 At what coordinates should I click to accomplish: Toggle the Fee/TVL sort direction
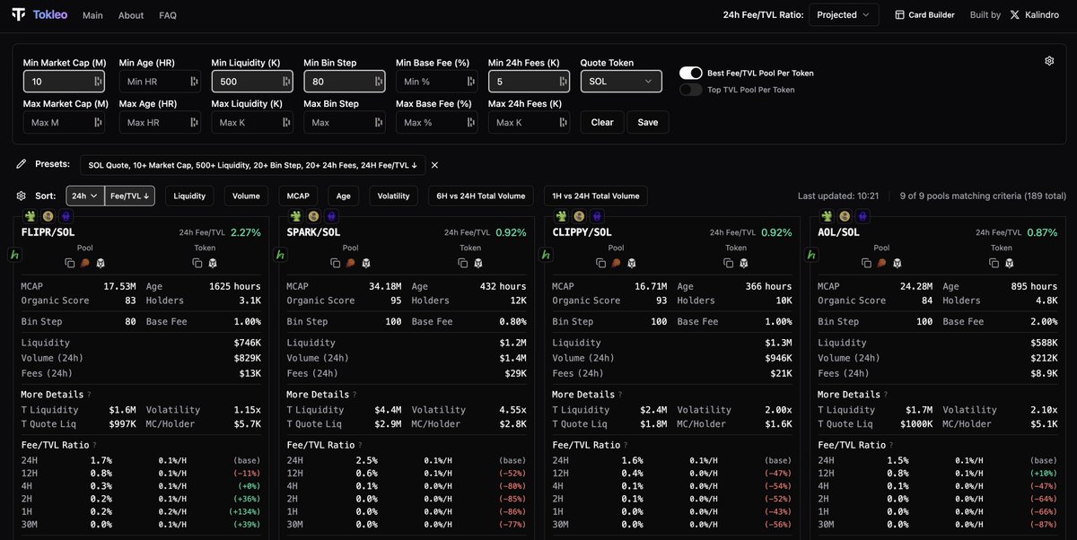tap(130, 196)
